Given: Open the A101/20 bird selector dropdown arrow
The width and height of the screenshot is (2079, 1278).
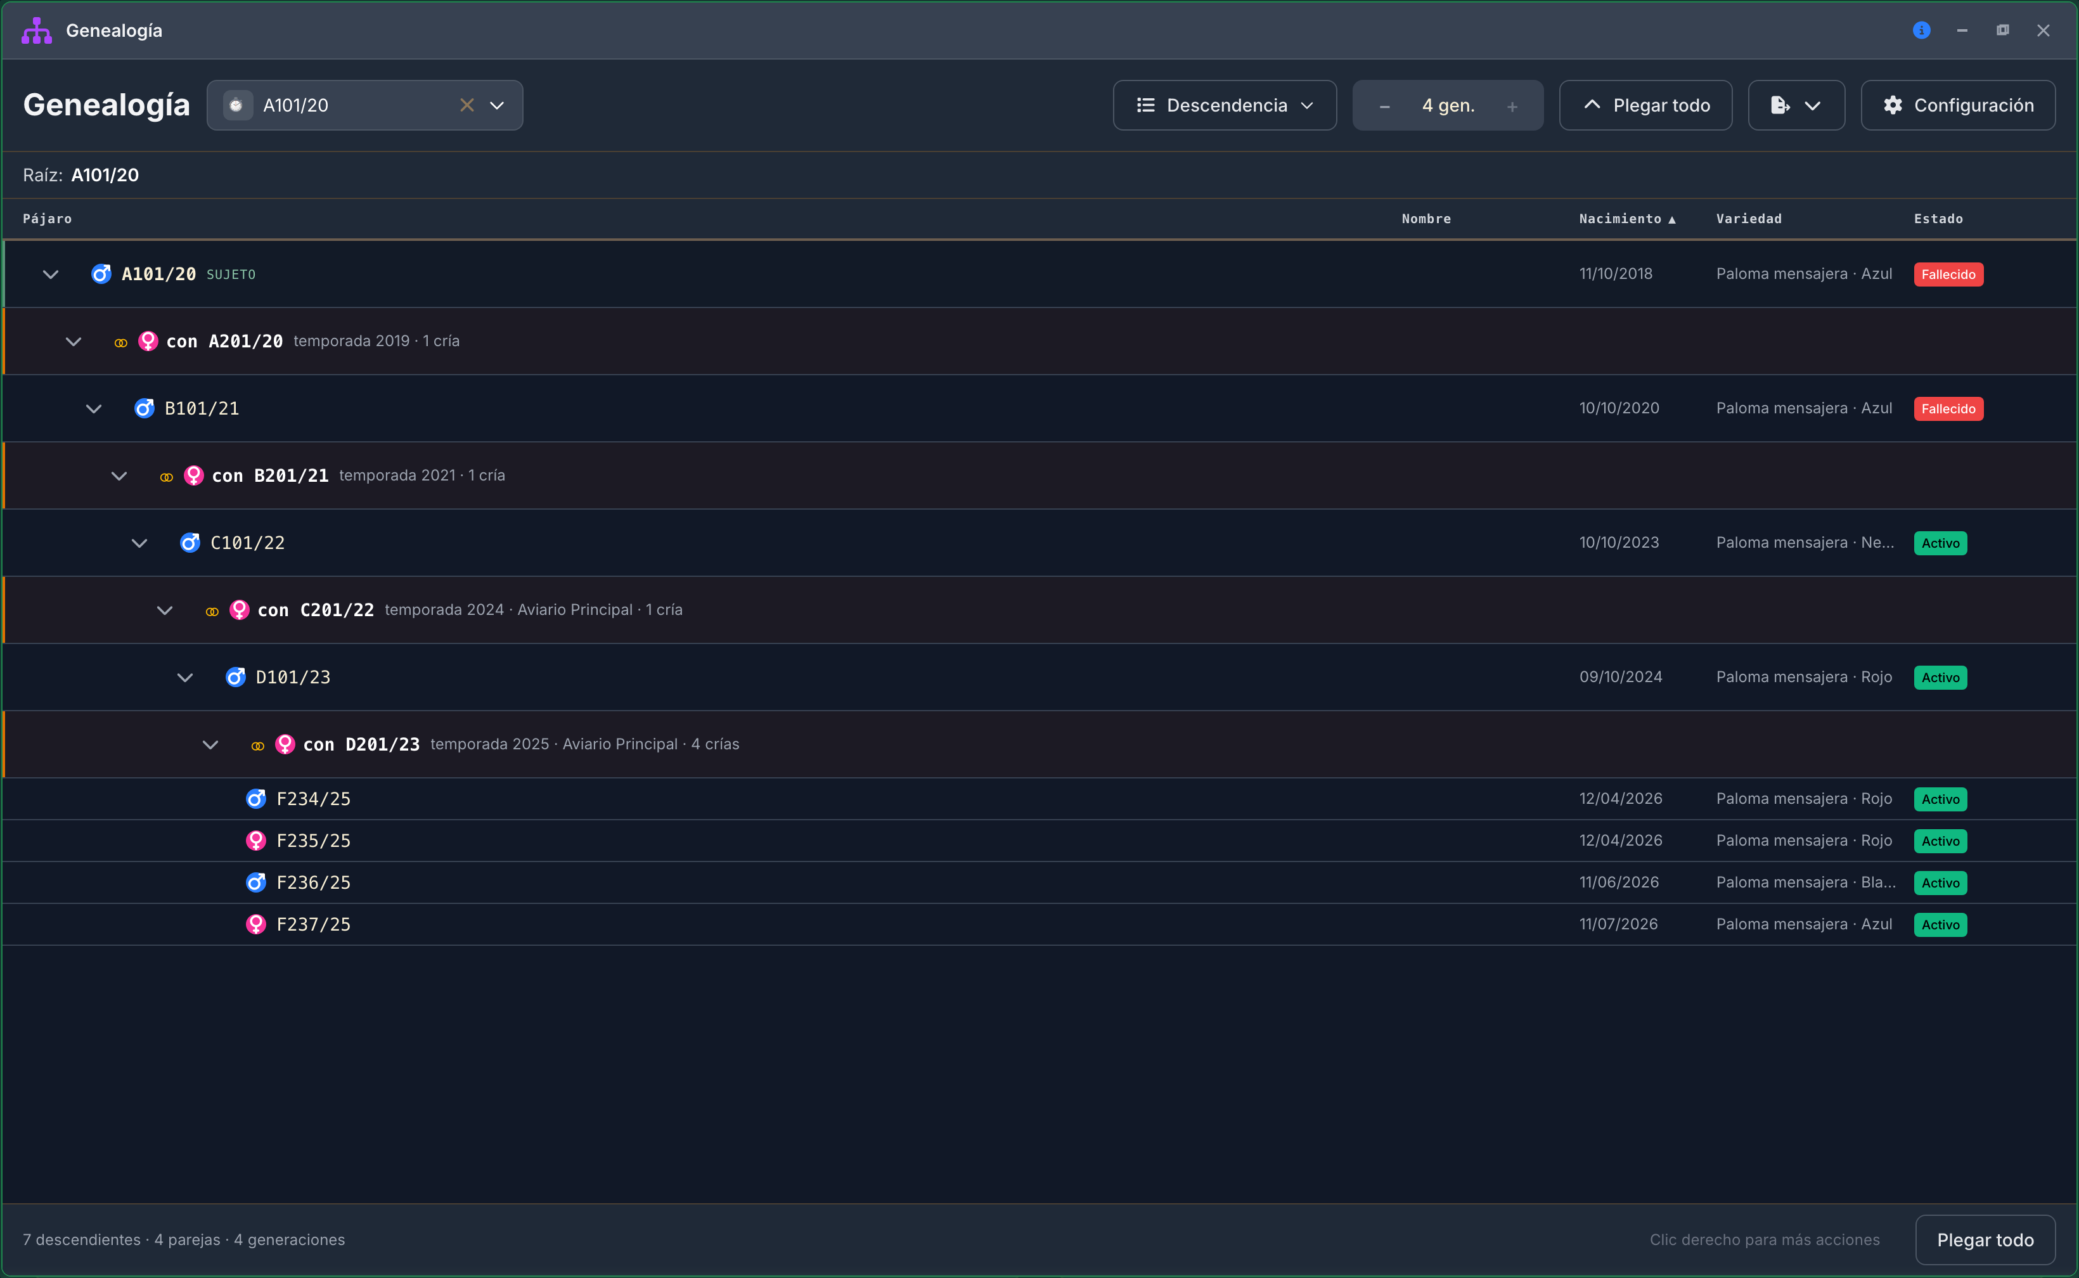Looking at the screenshot, I should 497,105.
